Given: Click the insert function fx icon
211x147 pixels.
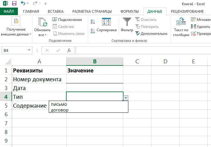Looking at the screenshot, I should click(69, 50).
